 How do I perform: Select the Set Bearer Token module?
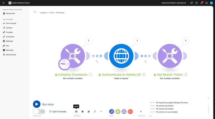click(170, 56)
